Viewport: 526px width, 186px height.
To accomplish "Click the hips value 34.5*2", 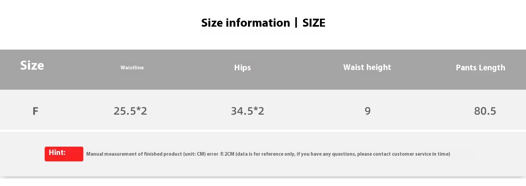I will [x=247, y=111].
